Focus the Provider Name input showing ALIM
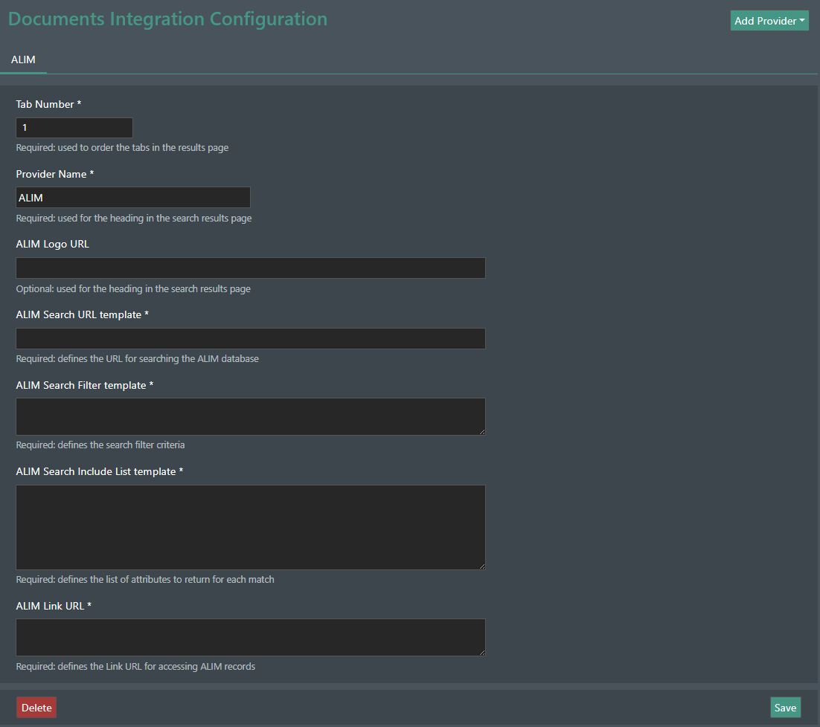Viewport: 820px width, 727px height. pyautogui.click(x=132, y=197)
